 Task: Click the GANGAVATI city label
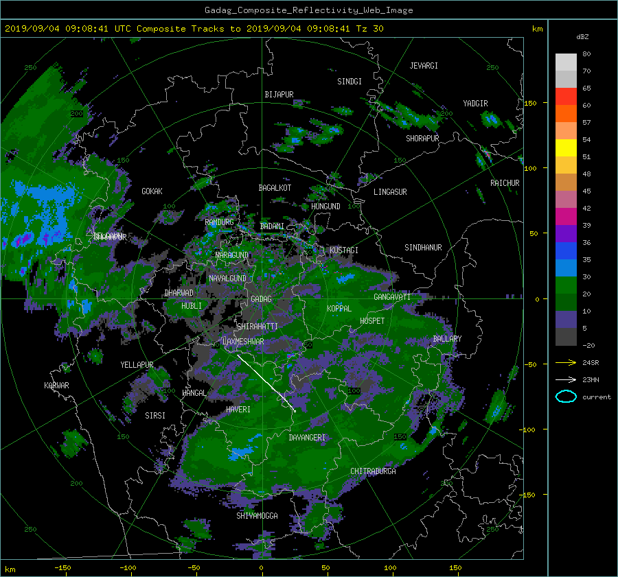(x=392, y=297)
